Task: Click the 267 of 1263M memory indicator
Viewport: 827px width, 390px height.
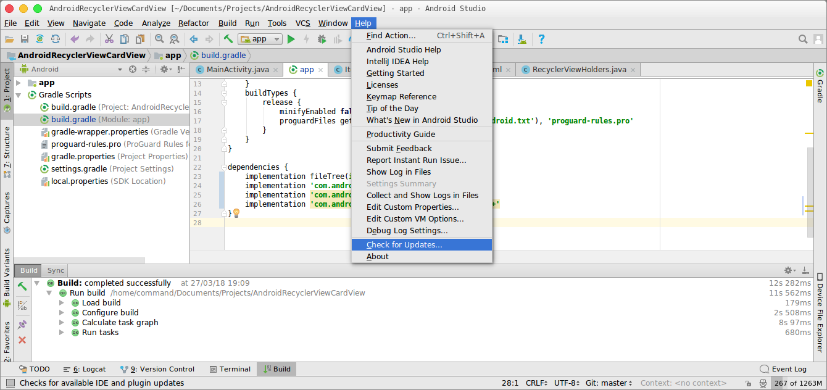Action: coord(794,383)
